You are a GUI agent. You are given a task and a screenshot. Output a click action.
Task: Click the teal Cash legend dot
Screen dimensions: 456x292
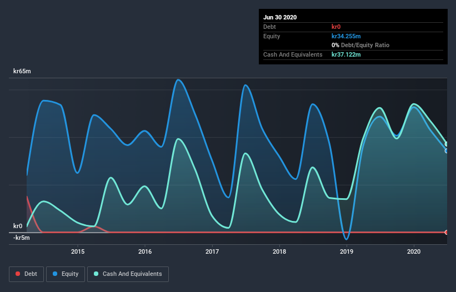[x=96, y=274]
